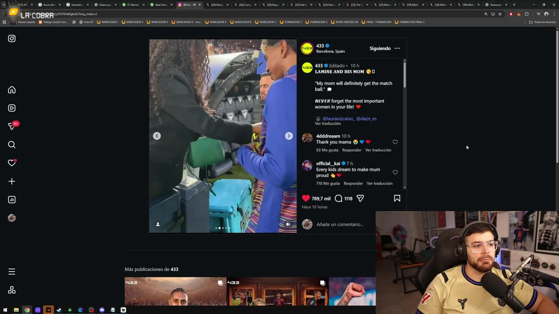Open File Explorer from taskbar
The width and height of the screenshot is (559, 314).
point(16,310)
